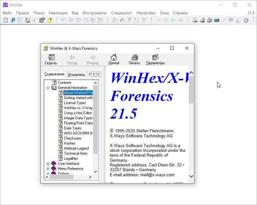Click the first gray binoculars Find Text icon
The width and height of the screenshot is (257, 205).
tap(115, 20)
